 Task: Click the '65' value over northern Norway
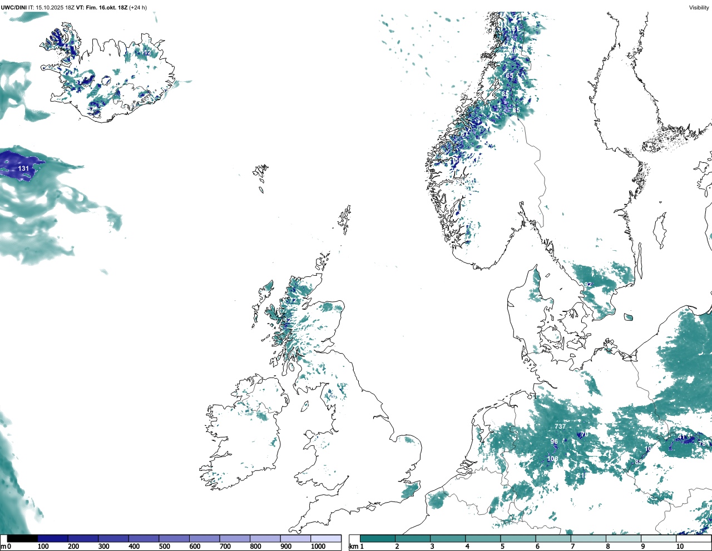click(510, 76)
